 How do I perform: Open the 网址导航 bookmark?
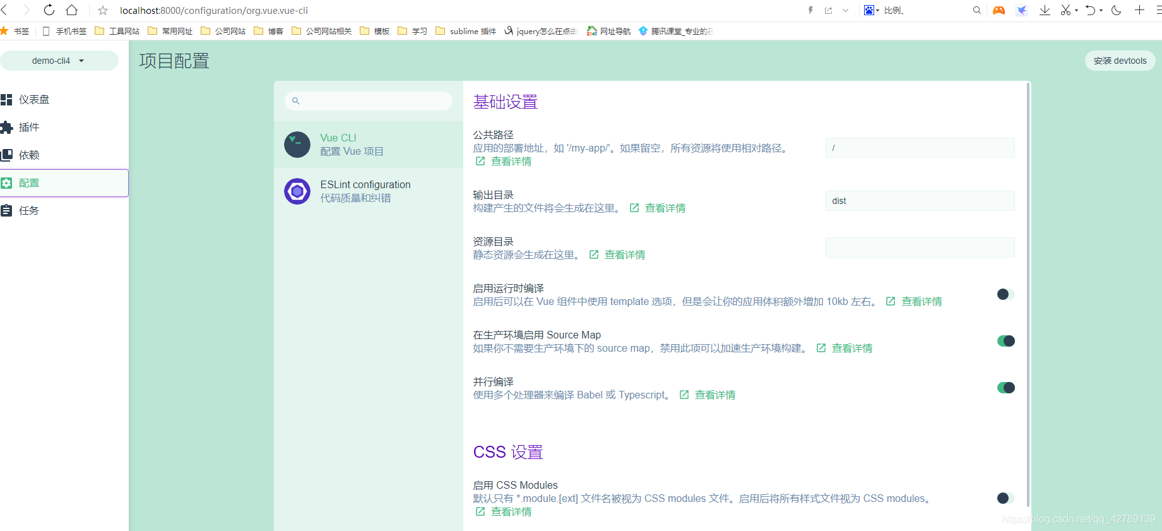(609, 31)
